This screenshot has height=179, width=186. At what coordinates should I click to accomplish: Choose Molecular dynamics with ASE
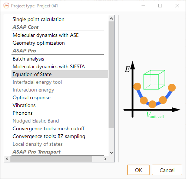point(60,35)
